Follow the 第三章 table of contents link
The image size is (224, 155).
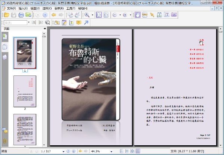point(197,59)
